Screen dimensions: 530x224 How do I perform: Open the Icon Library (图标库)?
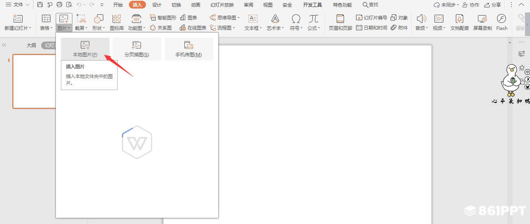coord(117,22)
